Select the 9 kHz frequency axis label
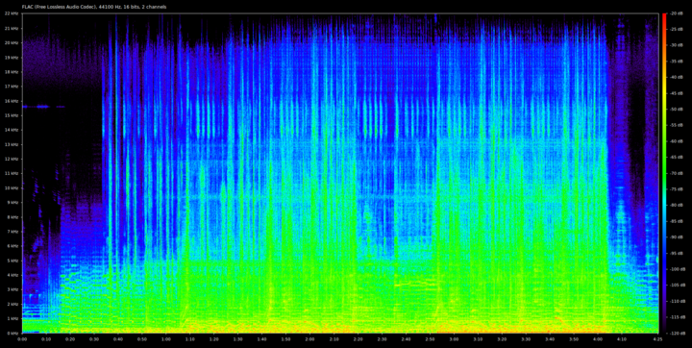 12,202
